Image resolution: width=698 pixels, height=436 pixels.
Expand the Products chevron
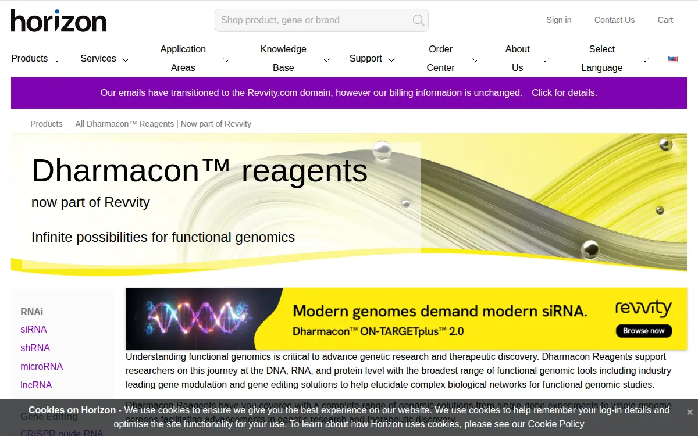(57, 60)
